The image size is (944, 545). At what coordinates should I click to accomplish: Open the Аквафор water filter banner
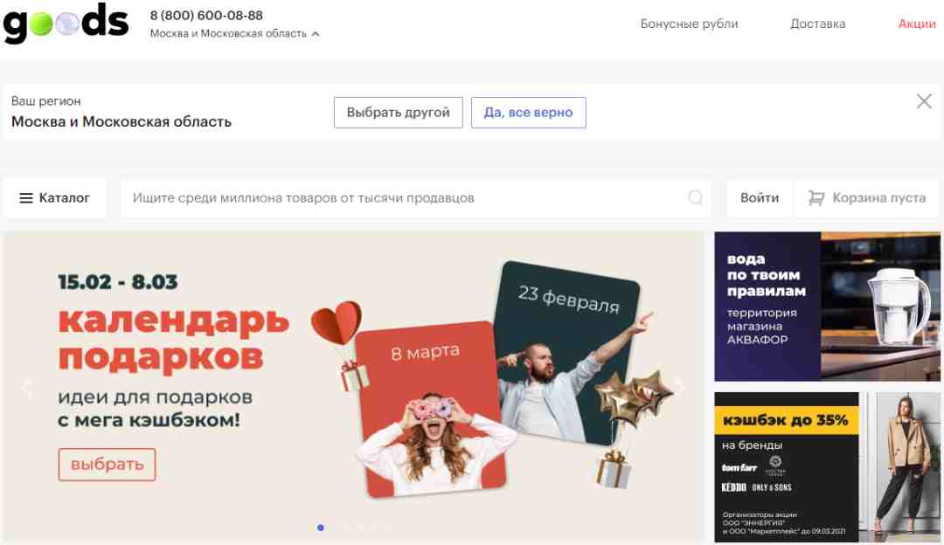827,307
